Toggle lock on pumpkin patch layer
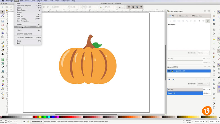The height and width of the screenshot is (124, 220). coord(172,71)
